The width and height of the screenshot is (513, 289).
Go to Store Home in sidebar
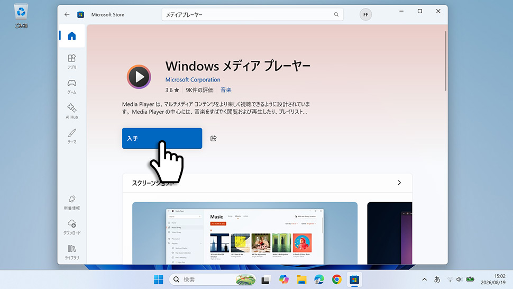point(71,35)
